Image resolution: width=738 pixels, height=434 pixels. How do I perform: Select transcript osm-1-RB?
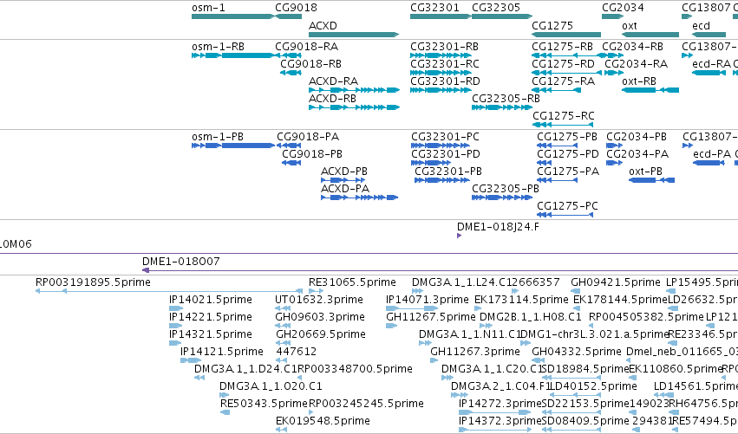[233, 55]
